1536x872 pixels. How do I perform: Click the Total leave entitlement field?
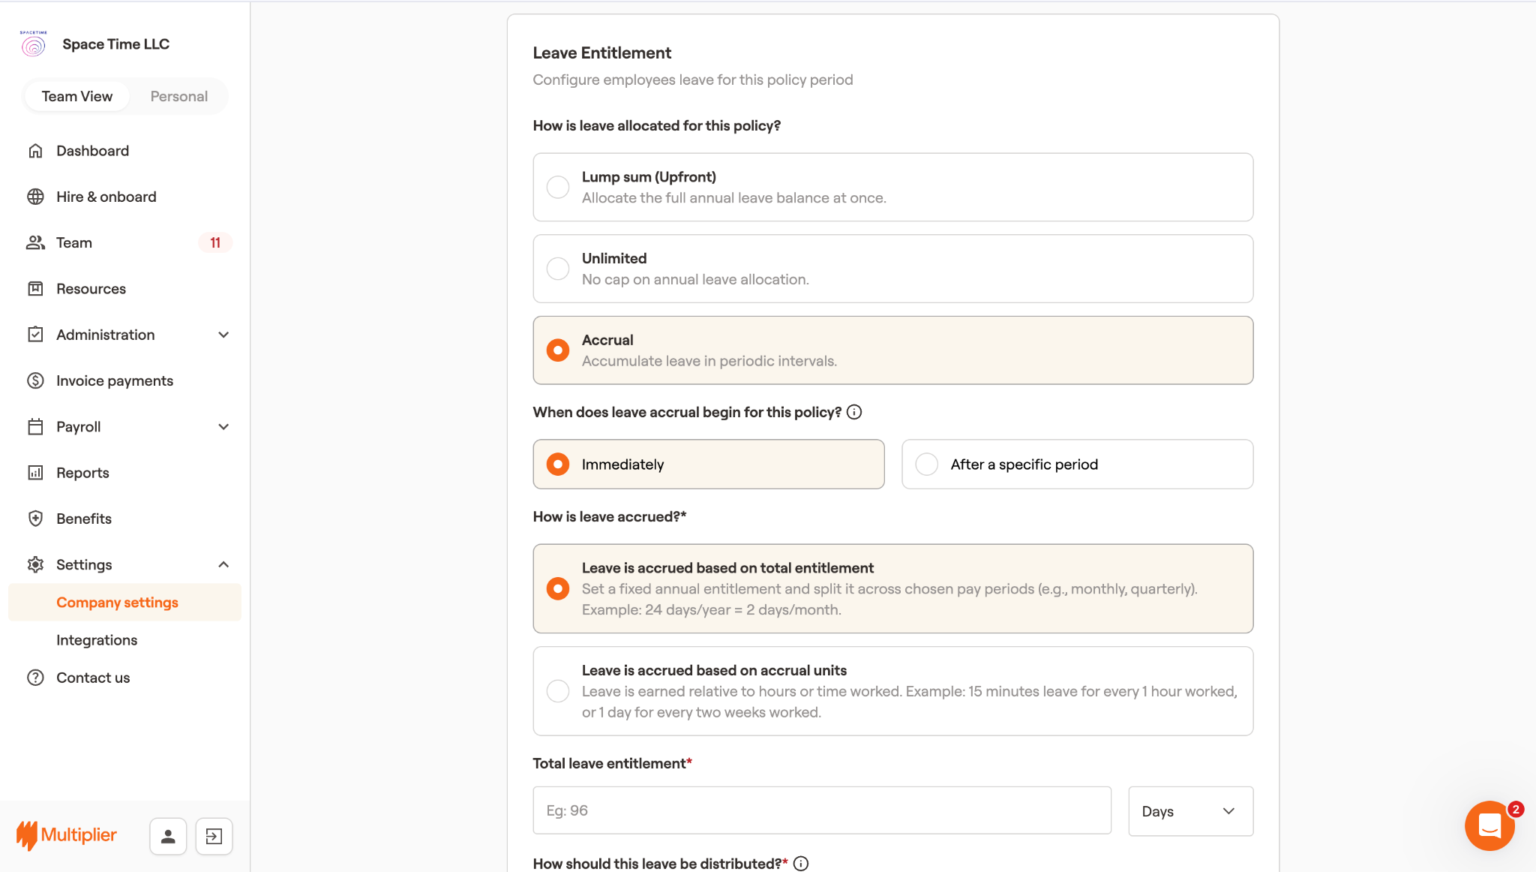coord(821,810)
